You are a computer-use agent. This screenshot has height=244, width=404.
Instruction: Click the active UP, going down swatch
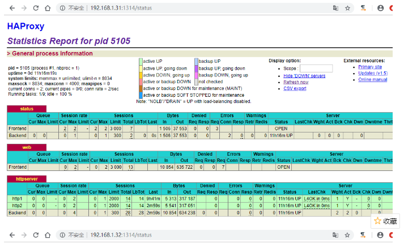[x=141, y=69]
